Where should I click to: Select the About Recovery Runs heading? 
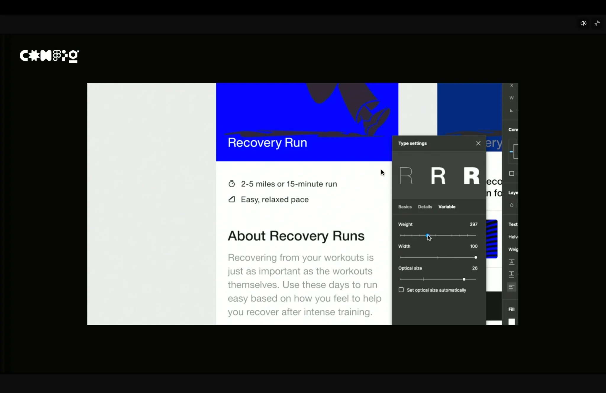[x=296, y=236]
